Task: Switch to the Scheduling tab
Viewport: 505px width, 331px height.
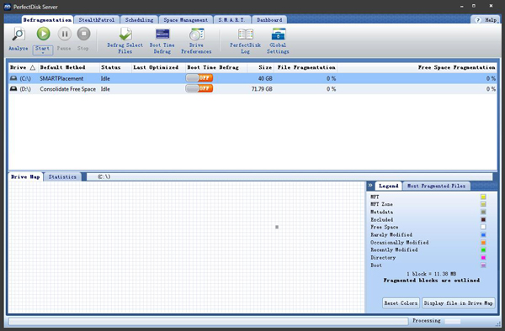Action: pyautogui.click(x=139, y=19)
